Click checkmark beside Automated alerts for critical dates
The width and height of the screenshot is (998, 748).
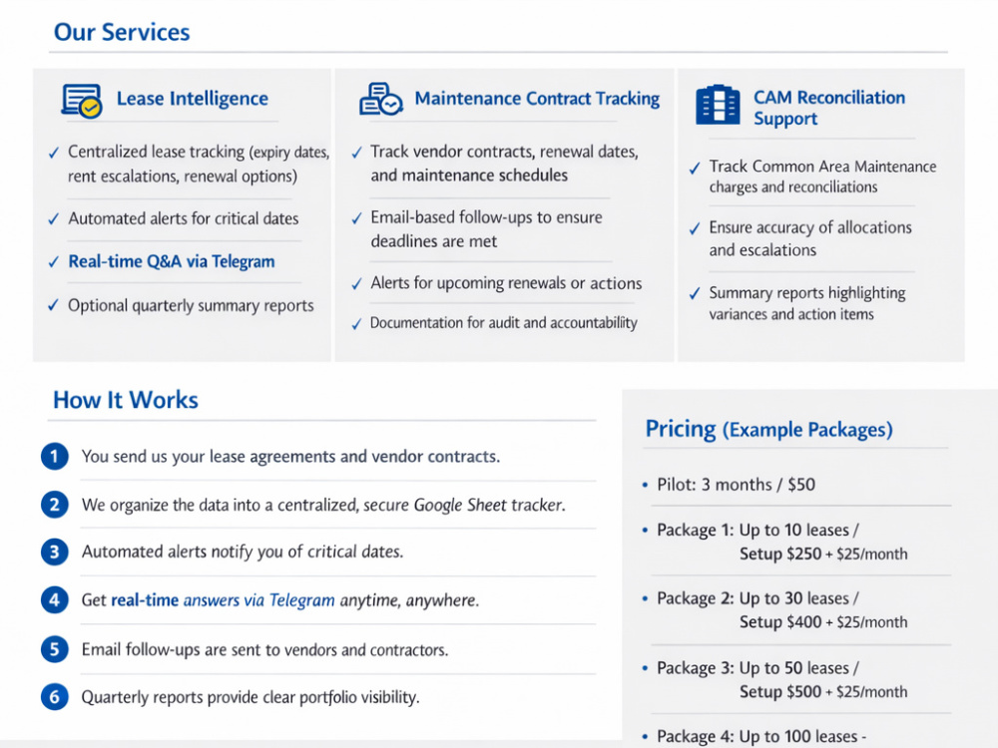(54, 219)
